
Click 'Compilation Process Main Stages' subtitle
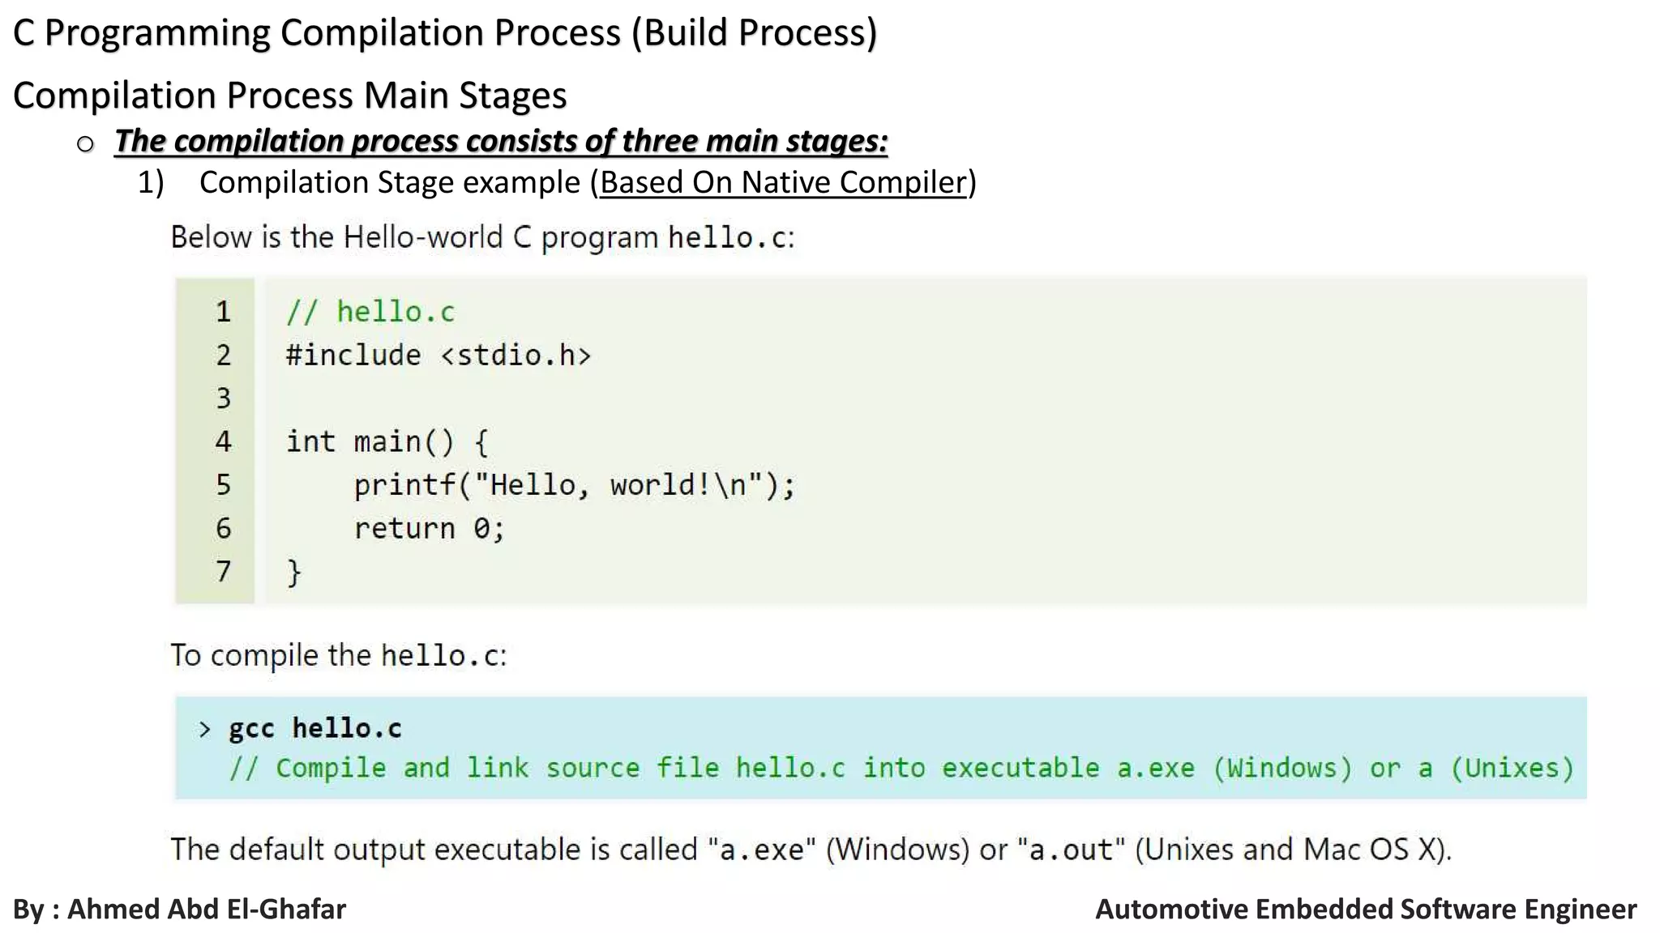tap(289, 96)
